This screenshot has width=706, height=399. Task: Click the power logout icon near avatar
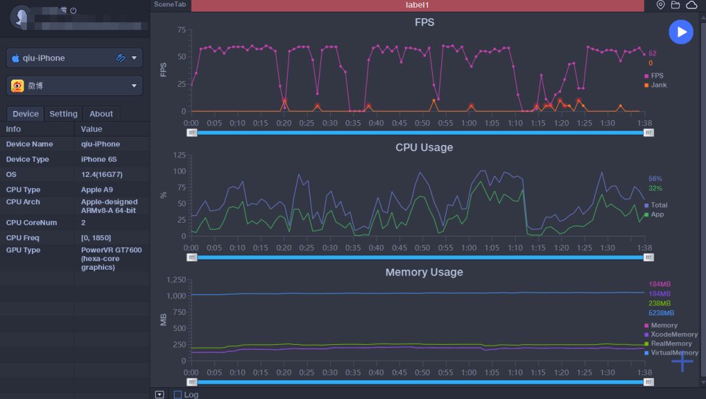tap(73, 10)
